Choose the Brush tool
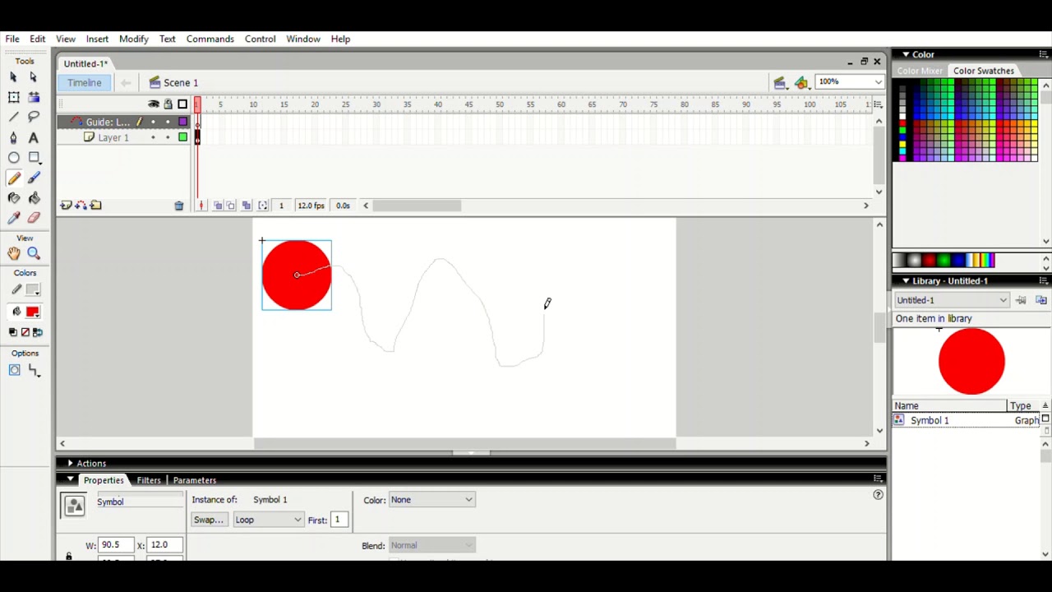The image size is (1052, 592). tap(34, 178)
